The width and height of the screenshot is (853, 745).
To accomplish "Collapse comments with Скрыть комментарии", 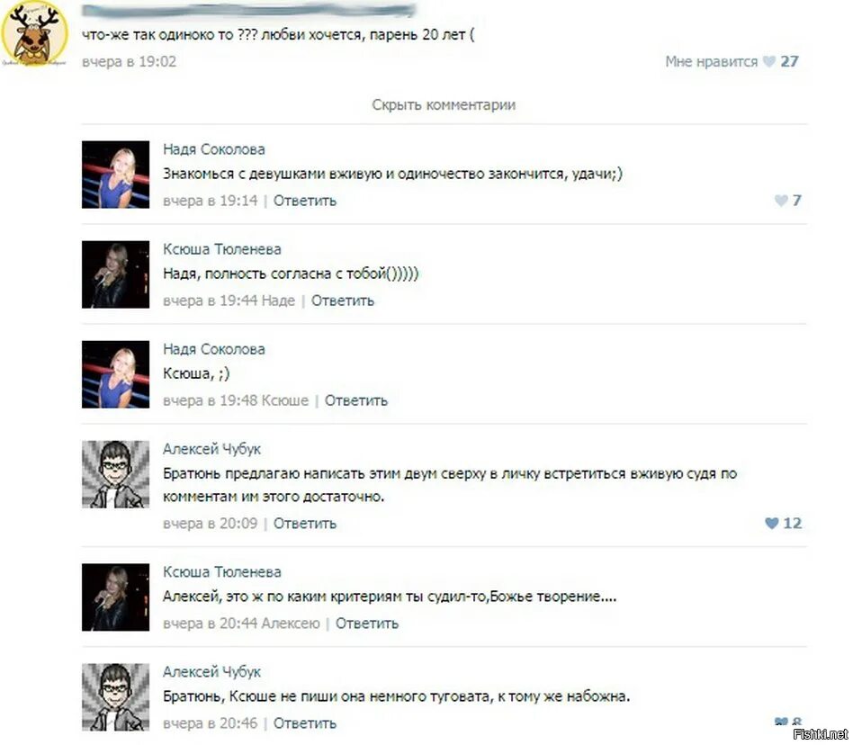I will coord(444,104).
